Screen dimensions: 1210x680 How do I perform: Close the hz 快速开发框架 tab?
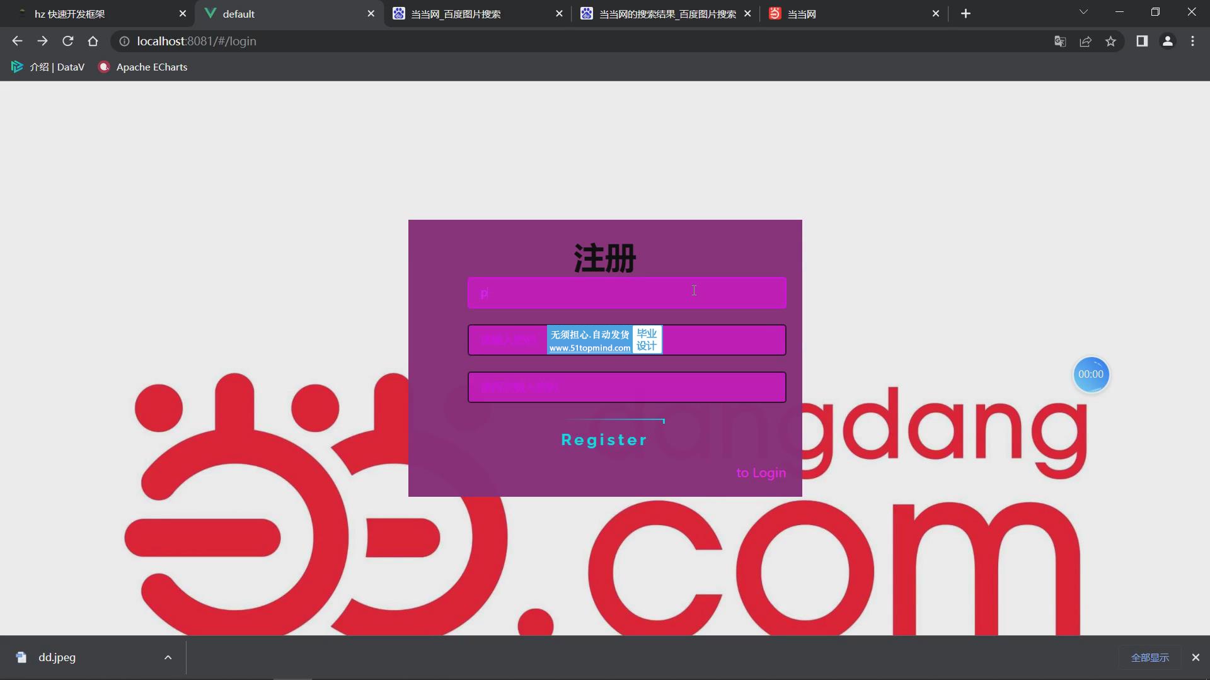pyautogui.click(x=183, y=13)
